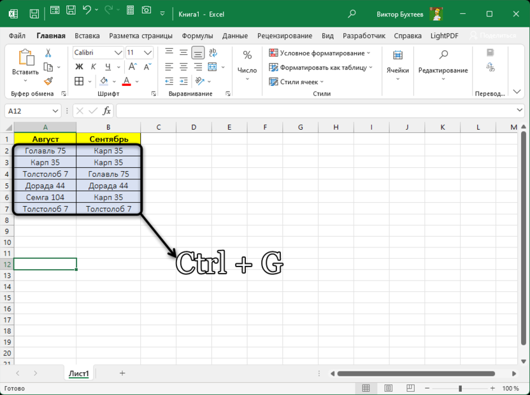The image size is (530, 395).
Task: Toggle bottom vertical alignment
Action: 197,53
